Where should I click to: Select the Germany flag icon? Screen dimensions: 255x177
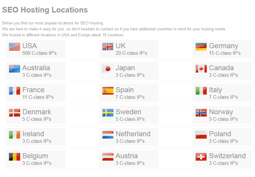(x=201, y=47)
